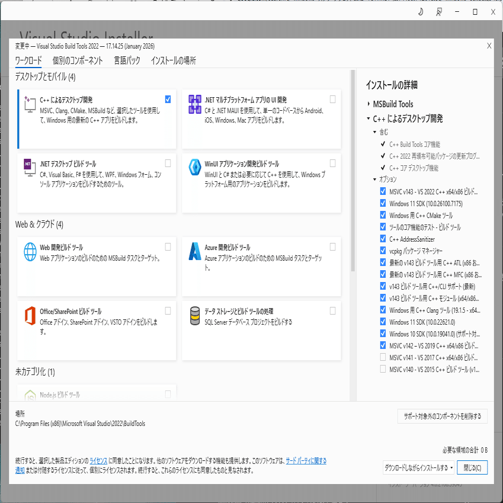Screen dimensions: 503x503
Task: Uncheck Windows 11 SDK (10.0.26100.7175) option
Action: (383, 203)
